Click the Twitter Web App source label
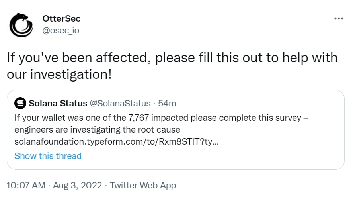Image resolution: width=353 pixels, height=198 pixels. (x=142, y=185)
